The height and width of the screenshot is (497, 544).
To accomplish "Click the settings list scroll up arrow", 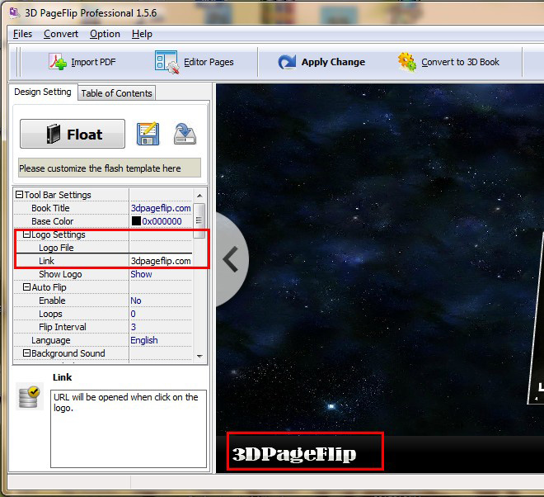I will coord(199,196).
